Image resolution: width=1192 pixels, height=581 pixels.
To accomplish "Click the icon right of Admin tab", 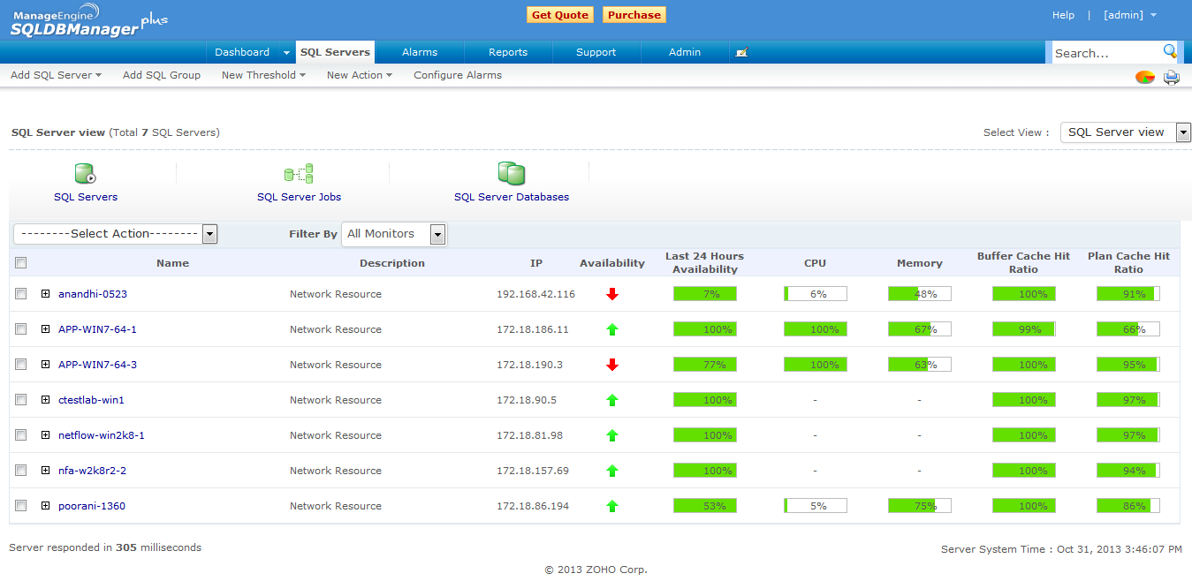I will 741,52.
